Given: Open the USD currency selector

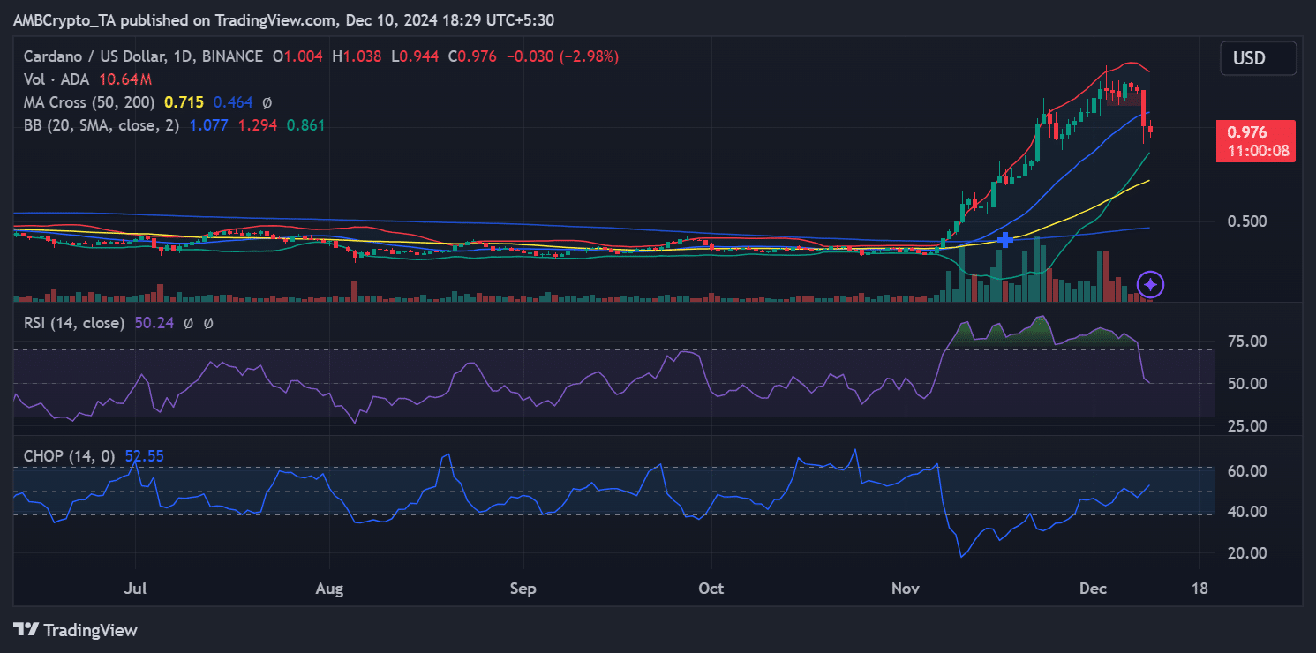Looking at the screenshot, I should pos(1258,58).
